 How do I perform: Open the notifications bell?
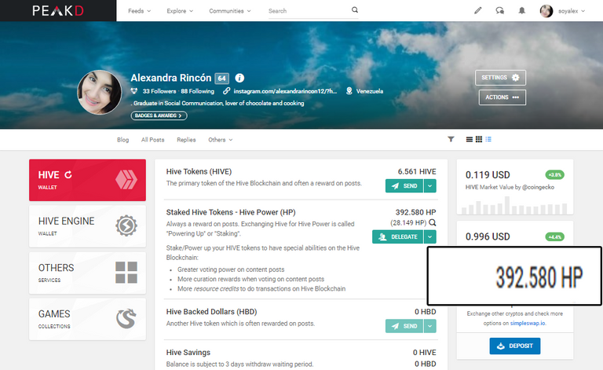[521, 11]
